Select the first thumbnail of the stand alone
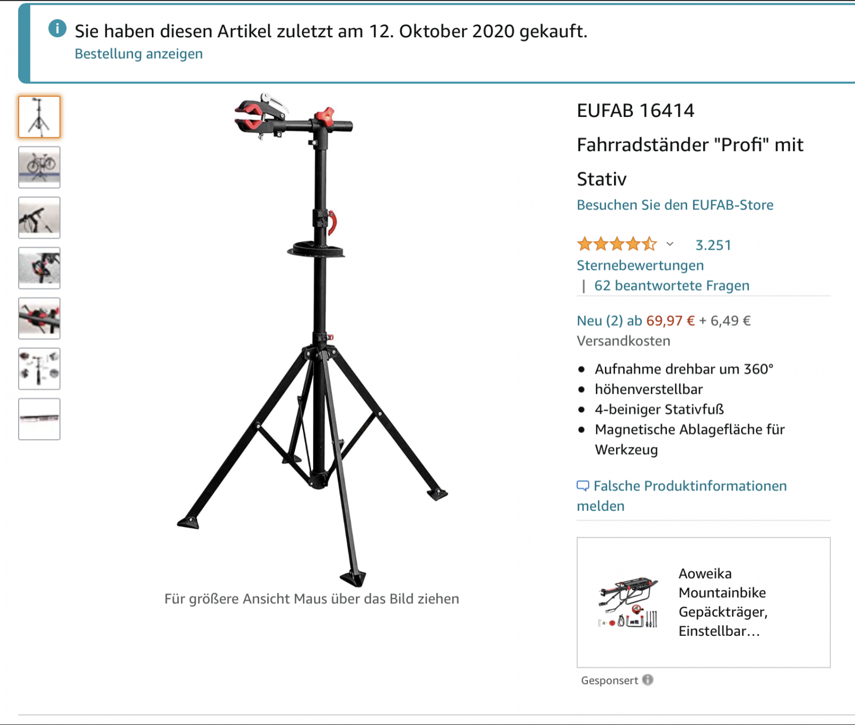 coord(40,117)
